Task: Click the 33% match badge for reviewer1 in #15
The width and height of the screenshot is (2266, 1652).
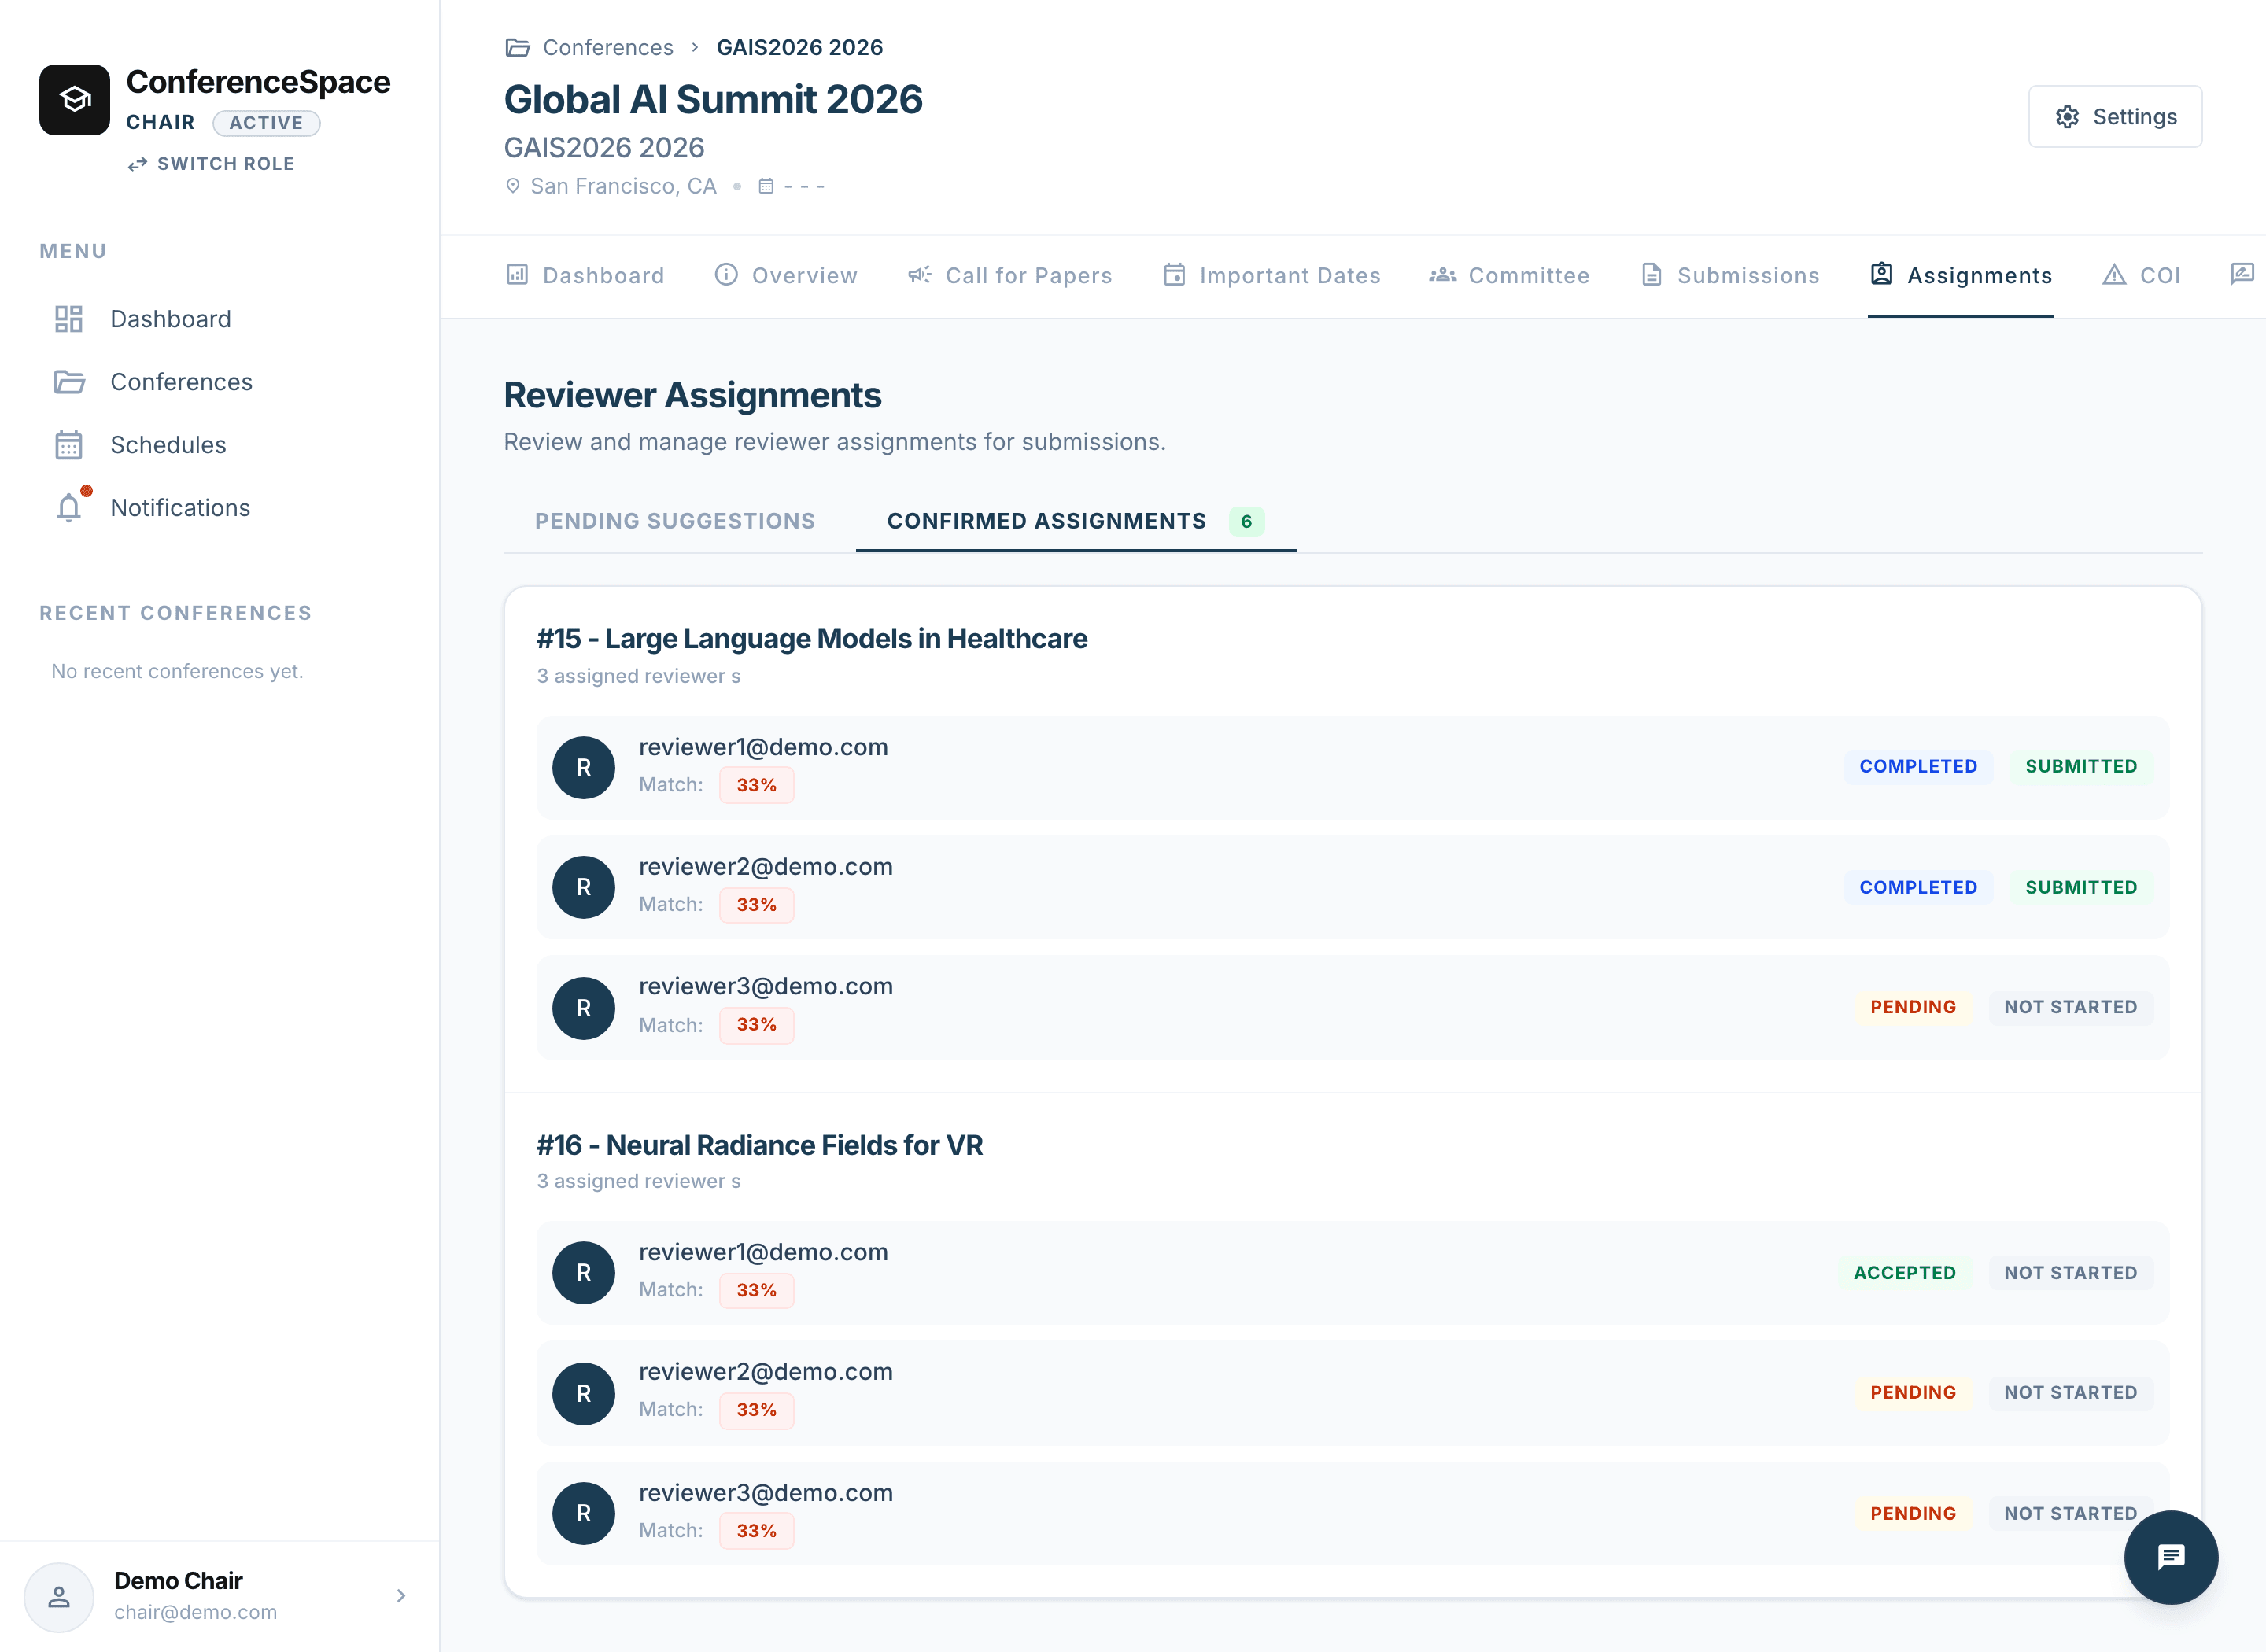Action: (x=756, y=785)
